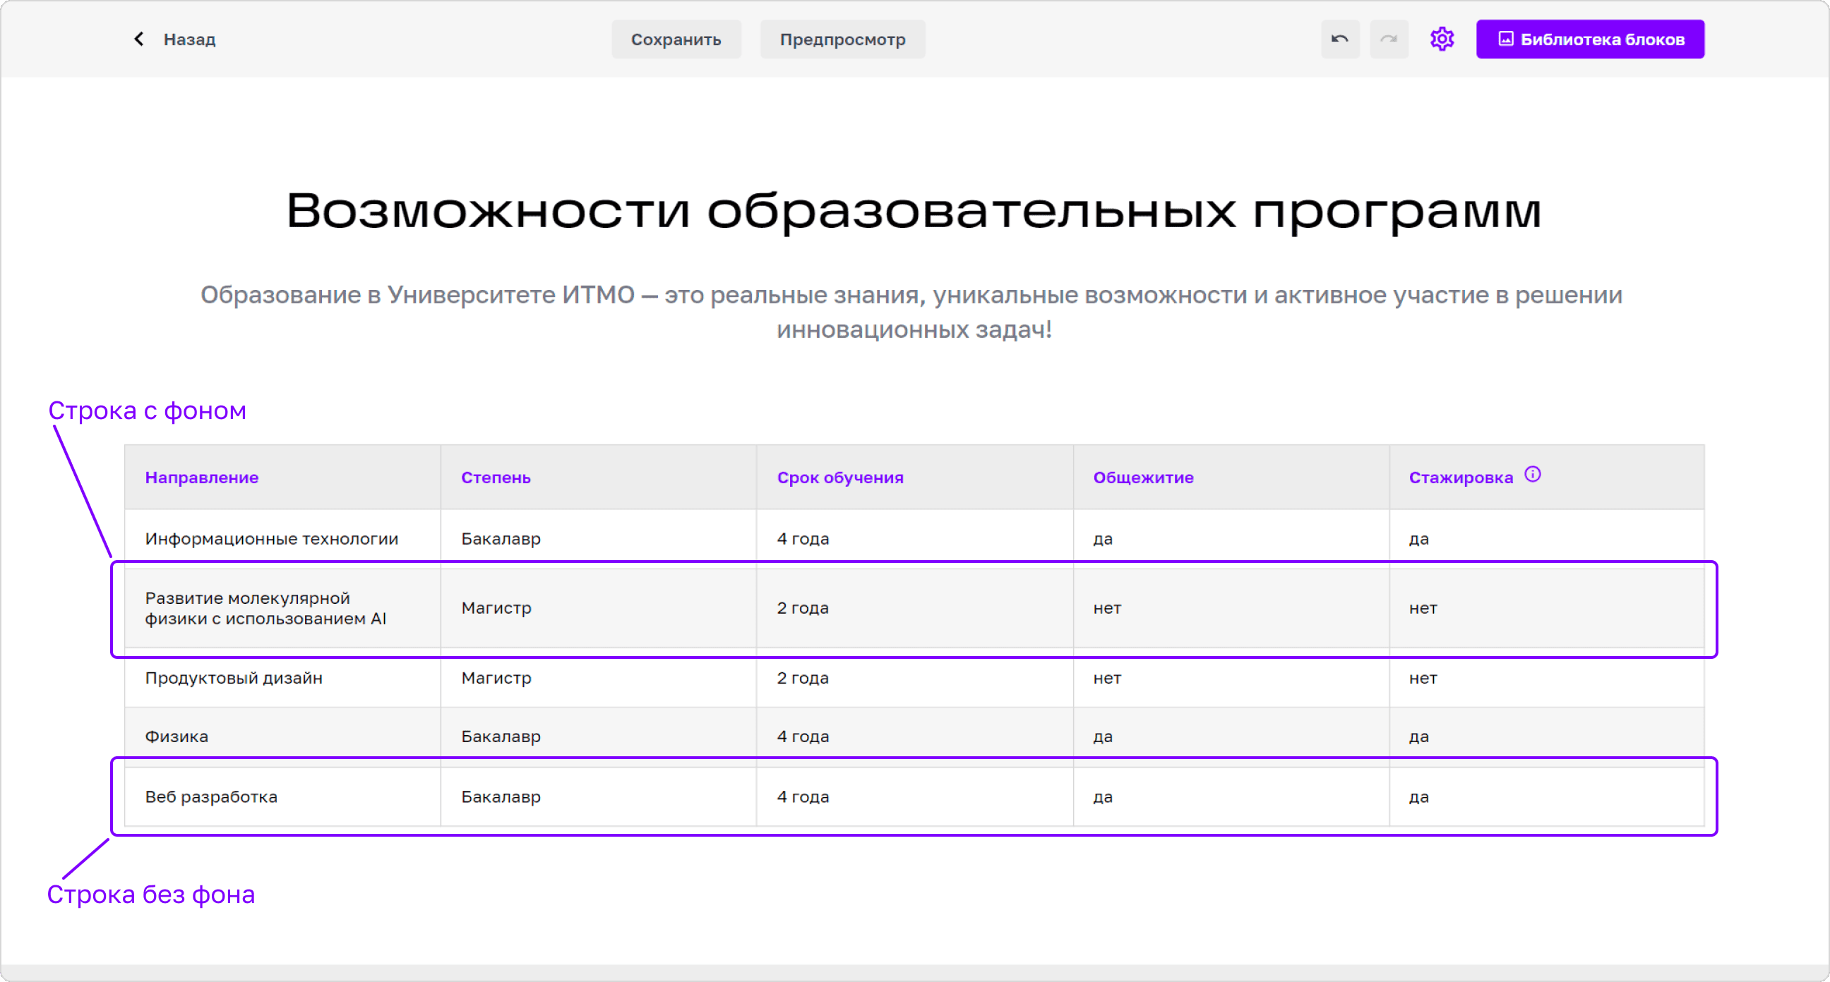1830x982 pixels.
Task: Click Стажировка value in the Веб разработка row
Action: (x=1418, y=796)
